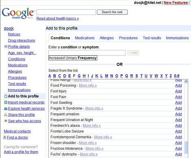Open More info for Friedreich's ataxia

pyautogui.click(x=92, y=126)
